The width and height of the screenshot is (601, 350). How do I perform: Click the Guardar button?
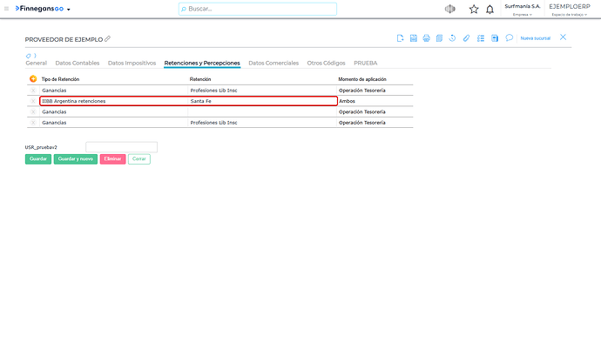coord(38,159)
